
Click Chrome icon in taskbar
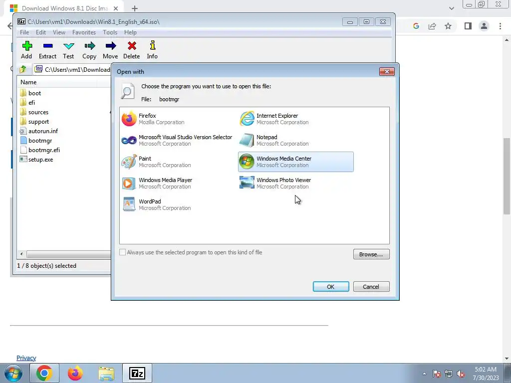pyautogui.click(x=44, y=373)
